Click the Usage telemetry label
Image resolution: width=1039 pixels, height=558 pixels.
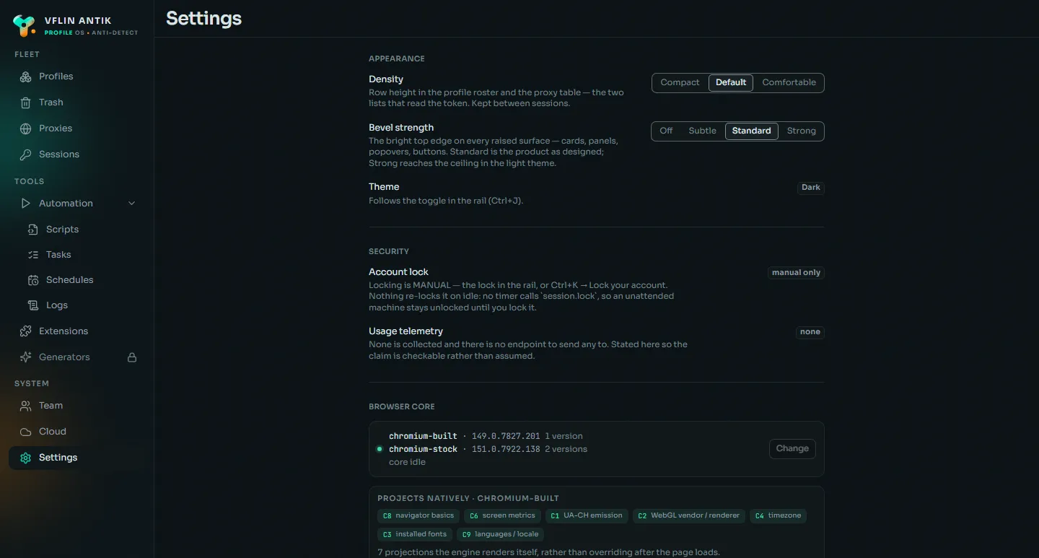click(405, 331)
